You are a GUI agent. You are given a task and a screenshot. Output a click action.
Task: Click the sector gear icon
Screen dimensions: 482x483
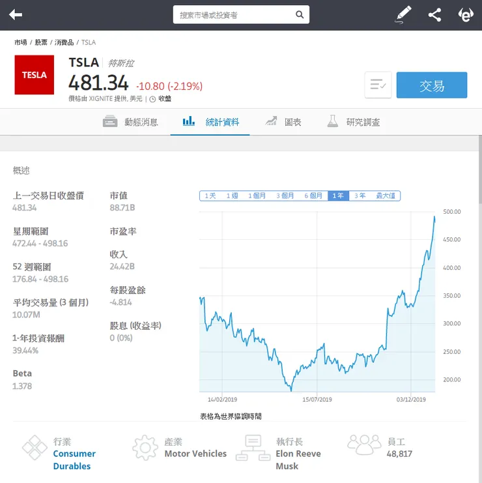pyautogui.click(x=145, y=448)
